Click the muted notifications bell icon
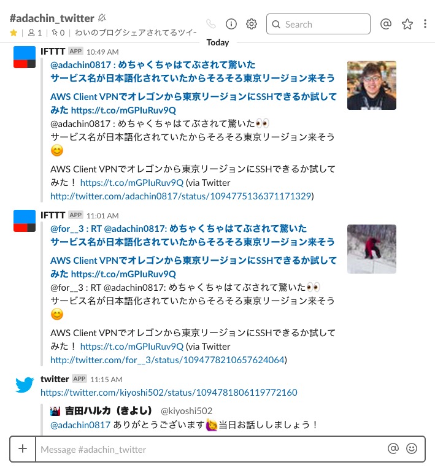Viewport: 435px width, 473px height. (x=102, y=18)
